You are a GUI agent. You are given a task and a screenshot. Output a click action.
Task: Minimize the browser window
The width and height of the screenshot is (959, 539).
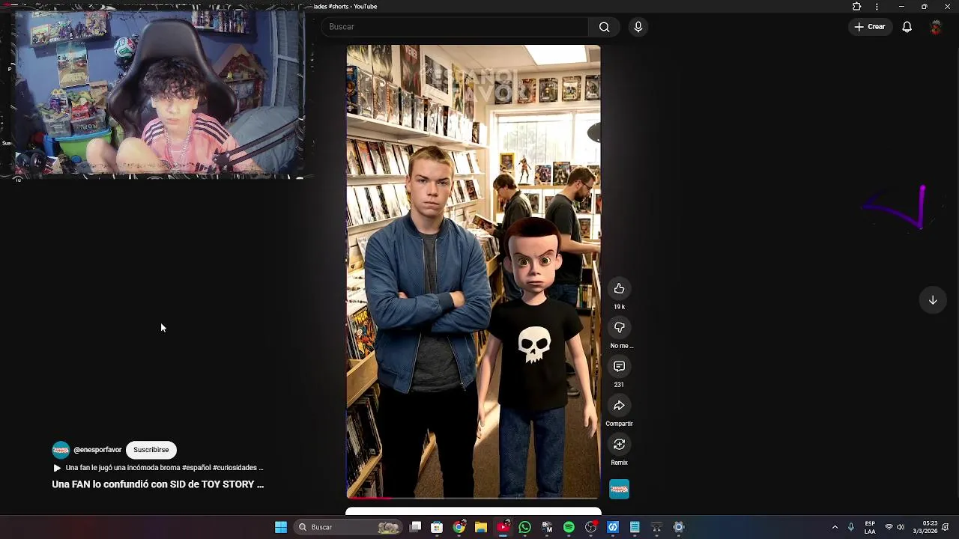(901, 7)
